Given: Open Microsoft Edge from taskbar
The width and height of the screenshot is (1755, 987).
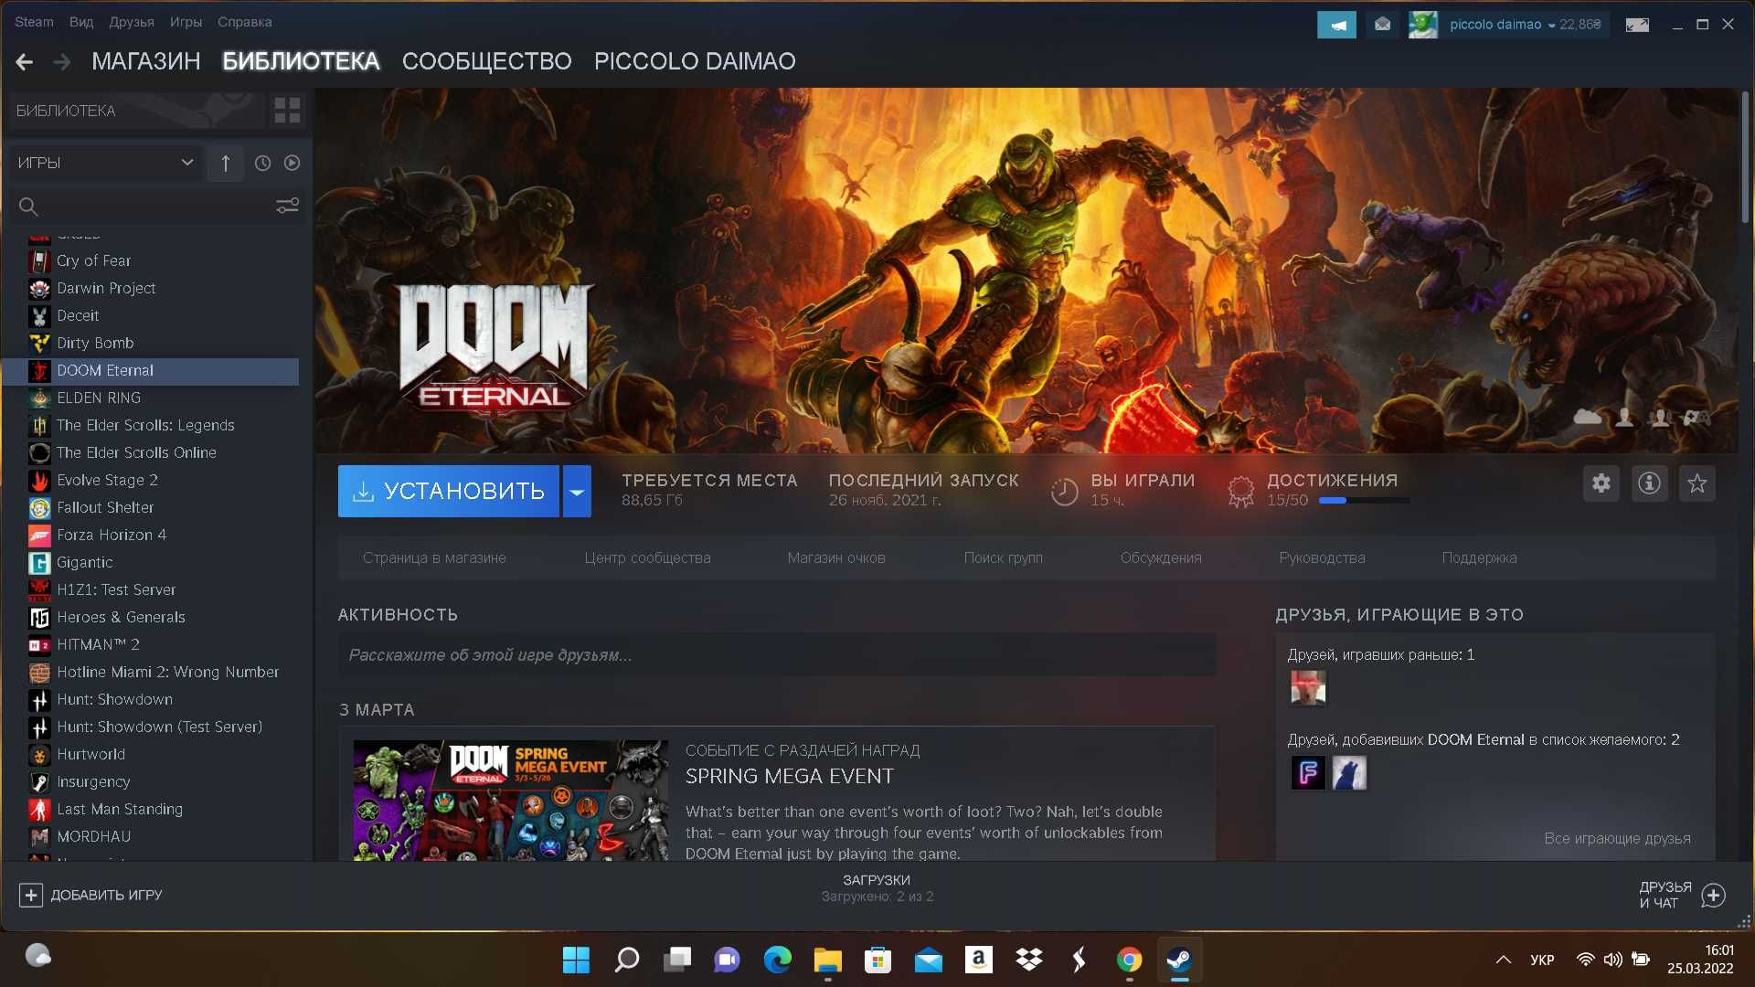Looking at the screenshot, I should [x=777, y=960].
